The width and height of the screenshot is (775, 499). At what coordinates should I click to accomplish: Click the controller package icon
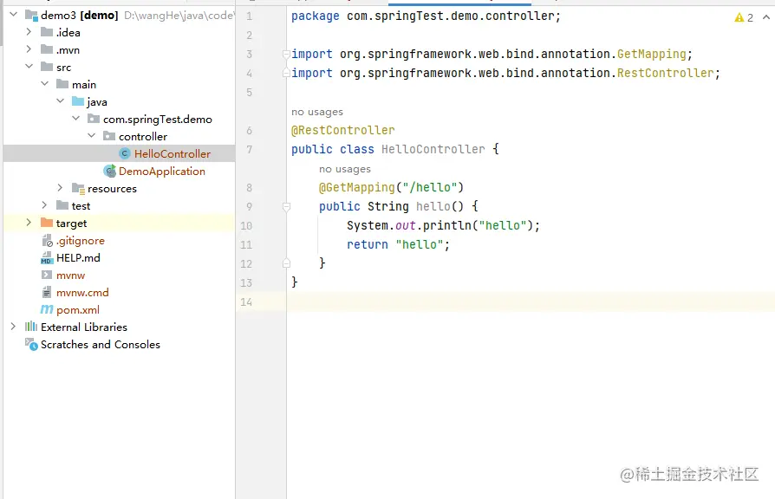109,136
